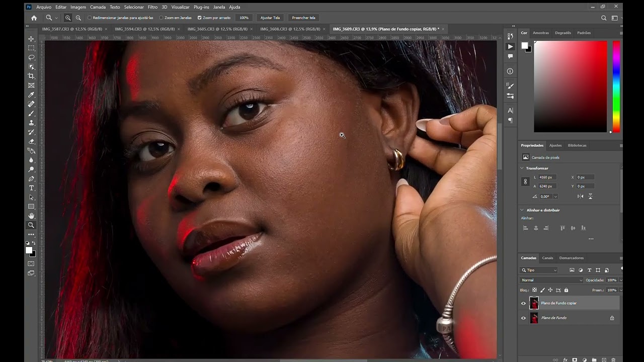Enable Zoom em Janelas checkbox
The height and width of the screenshot is (362, 644).
click(x=161, y=18)
